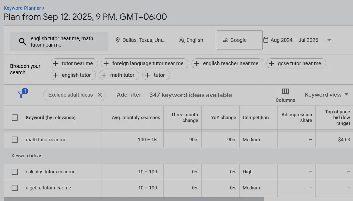Navigate back via the Keyword Planner link
This screenshot has height=201, width=353.
[22, 8]
